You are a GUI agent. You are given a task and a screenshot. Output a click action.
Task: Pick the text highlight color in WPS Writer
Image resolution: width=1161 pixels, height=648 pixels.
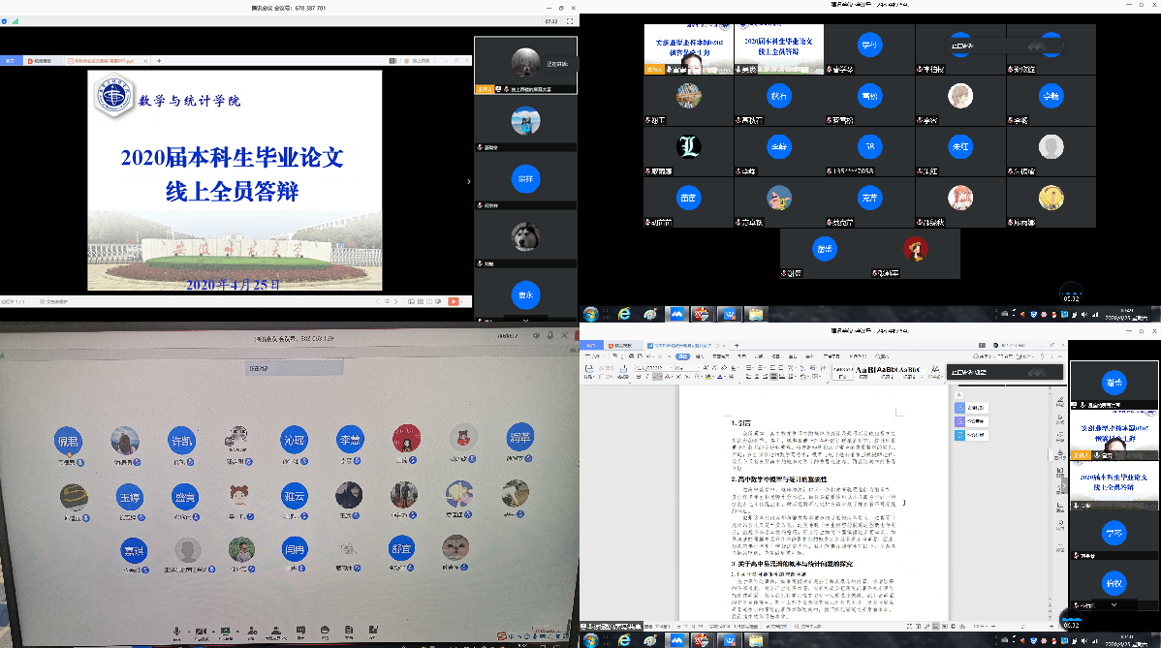coord(709,377)
